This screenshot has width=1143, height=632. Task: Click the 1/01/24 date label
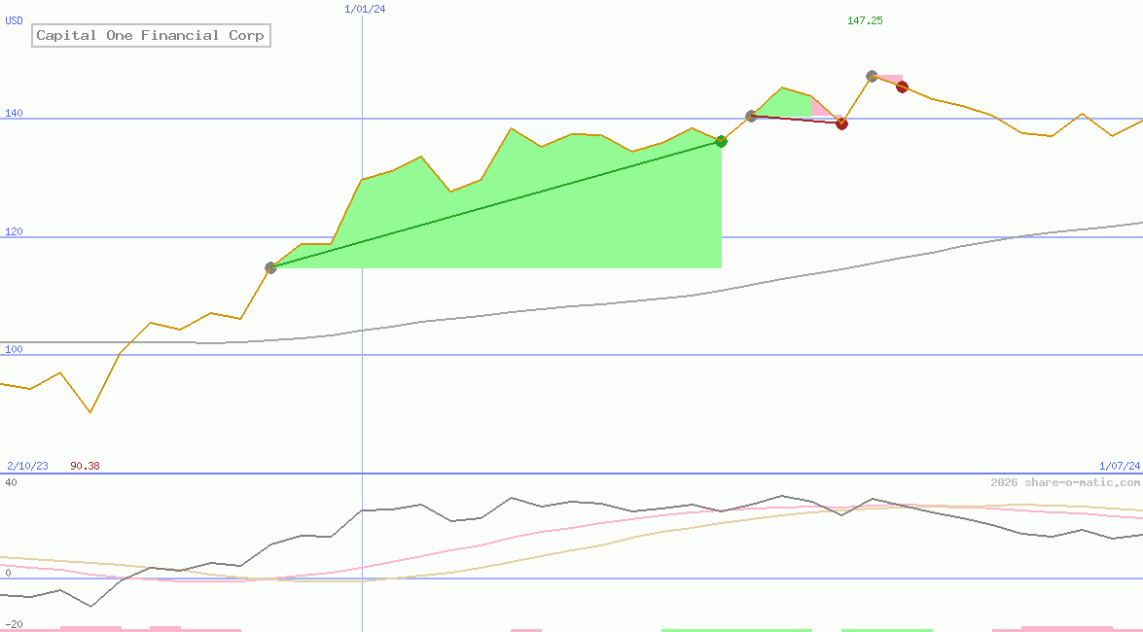coord(365,9)
